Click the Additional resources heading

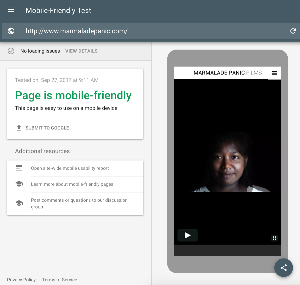[x=42, y=151]
